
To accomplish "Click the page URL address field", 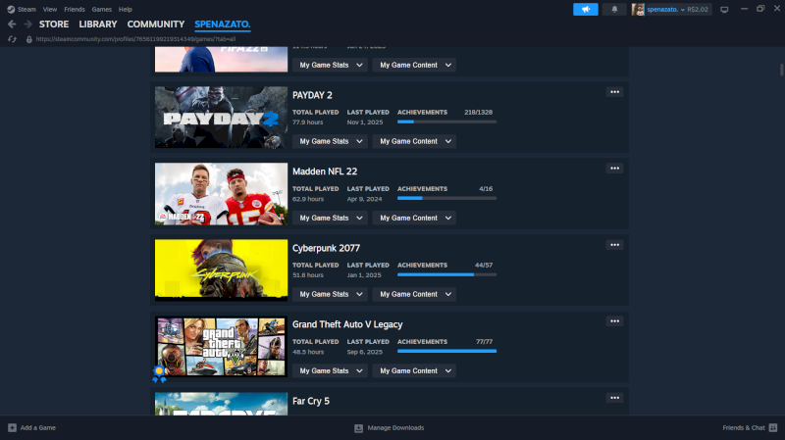I will [x=135, y=39].
